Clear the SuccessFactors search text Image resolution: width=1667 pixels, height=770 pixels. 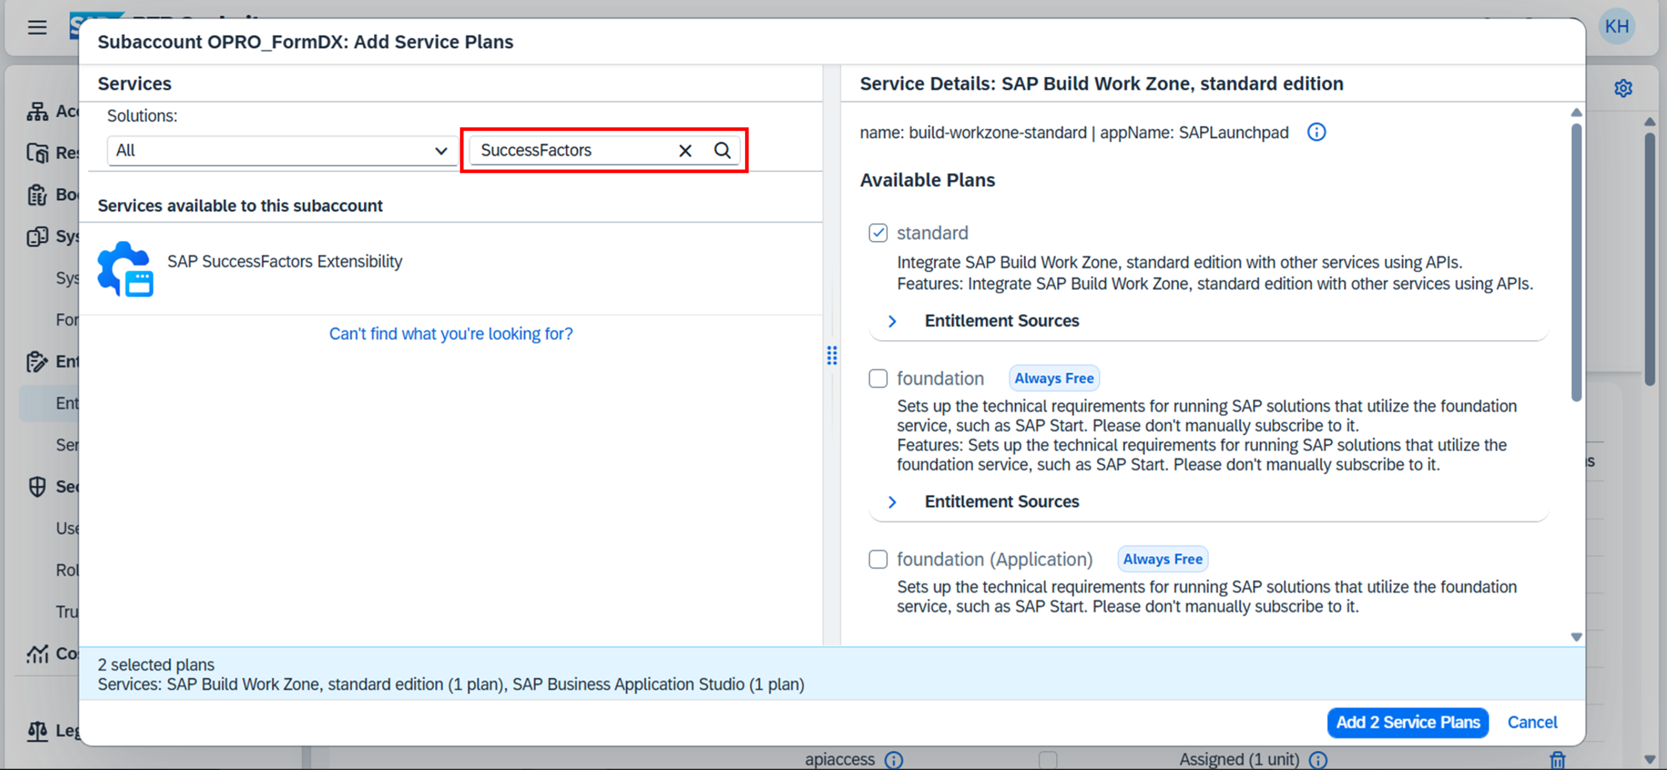pos(685,151)
